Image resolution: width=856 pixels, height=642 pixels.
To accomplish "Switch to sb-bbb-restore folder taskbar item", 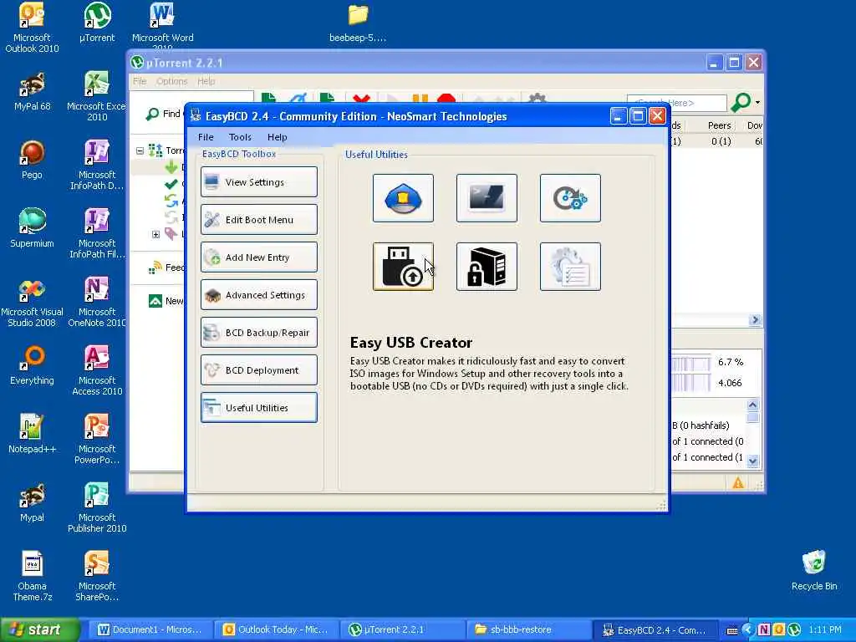I will (528, 630).
